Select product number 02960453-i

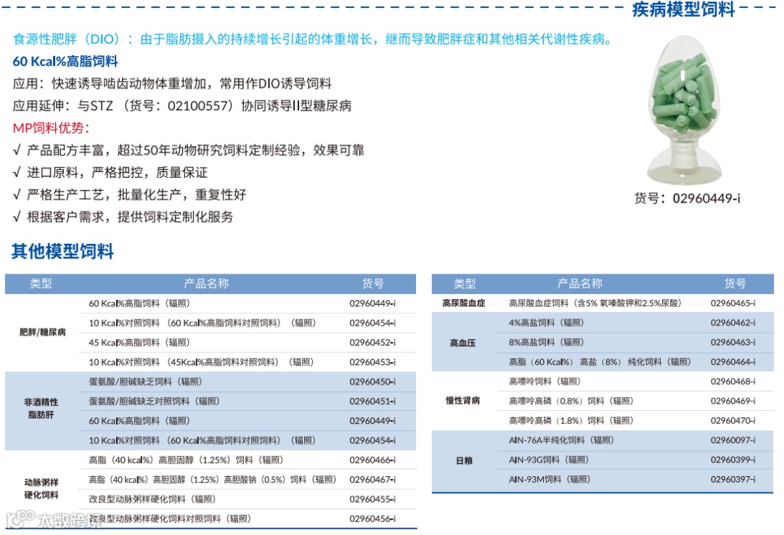coord(372,362)
